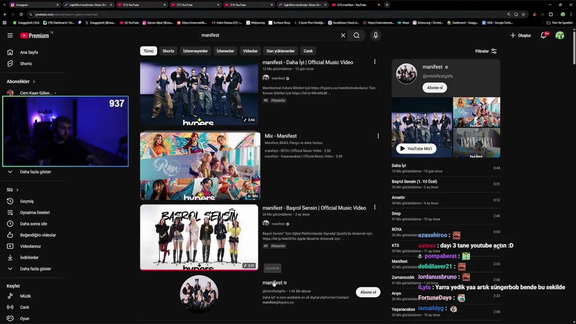Open Oyun under Keşfet
Viewport: 576px width, 324px height.
pos(24,319)
